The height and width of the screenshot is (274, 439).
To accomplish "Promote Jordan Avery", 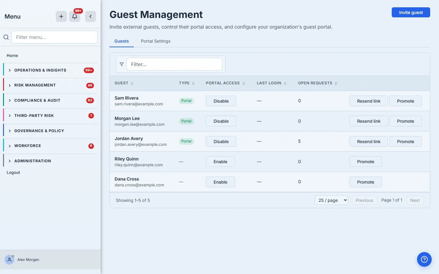I will click(406, 142).
